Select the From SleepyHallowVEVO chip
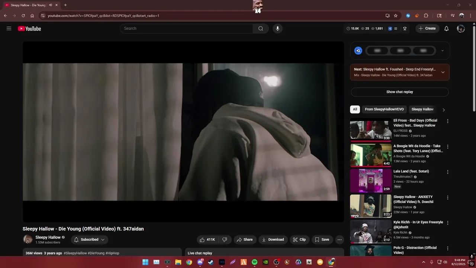This screenshot has width=476, height=268. click(384, 109)
